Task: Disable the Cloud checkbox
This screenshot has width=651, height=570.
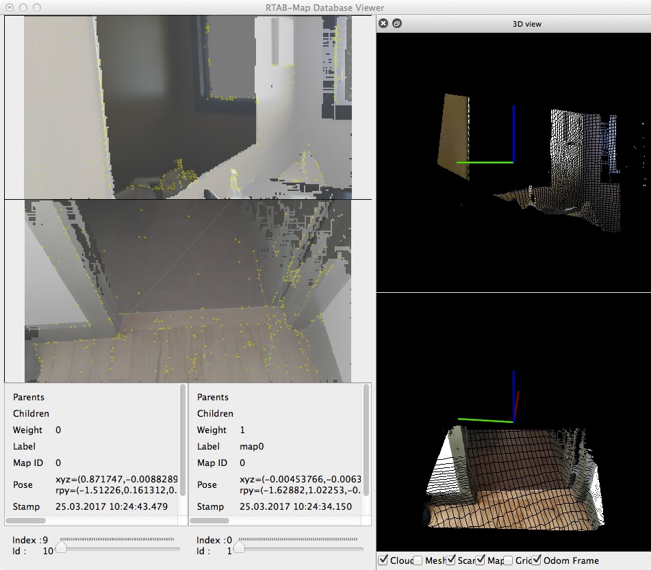Action: coord(383,560)
